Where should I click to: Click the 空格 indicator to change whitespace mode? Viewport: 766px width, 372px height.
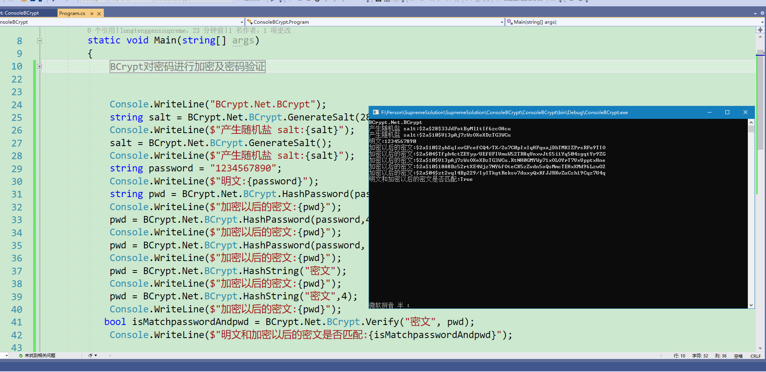tap(739, 355)
